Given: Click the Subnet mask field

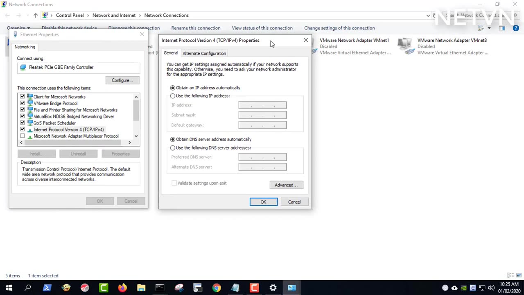Looking at the screenshot, I should click(x=262, y=115).
